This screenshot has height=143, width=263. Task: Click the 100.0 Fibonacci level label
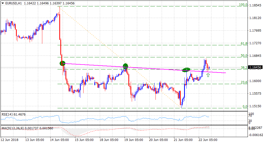click(x=243, y=5)
